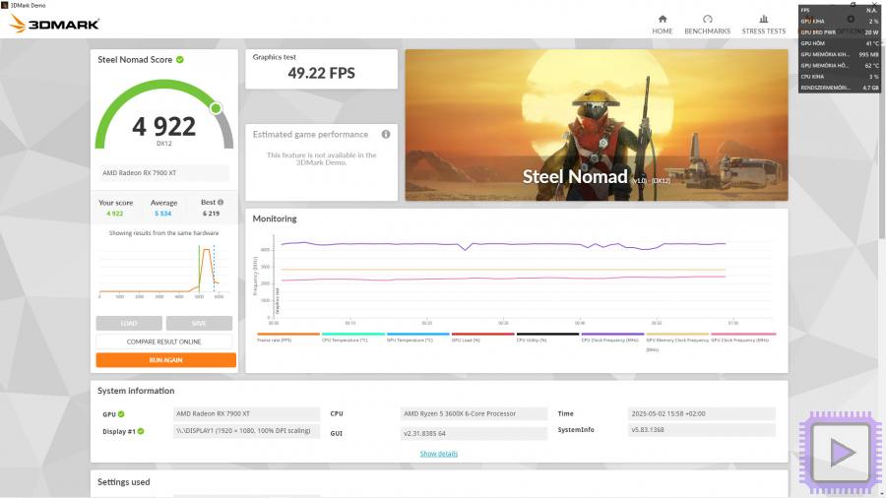This screenshot has height=498, width=886.
Task: Click the Steel Nomad banner image
Action: click(597, 125)
